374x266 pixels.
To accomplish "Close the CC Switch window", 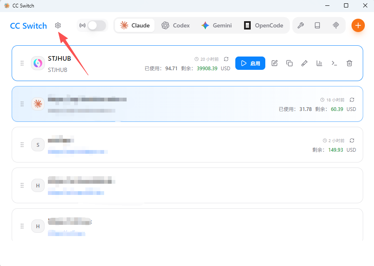I will 365,5.
